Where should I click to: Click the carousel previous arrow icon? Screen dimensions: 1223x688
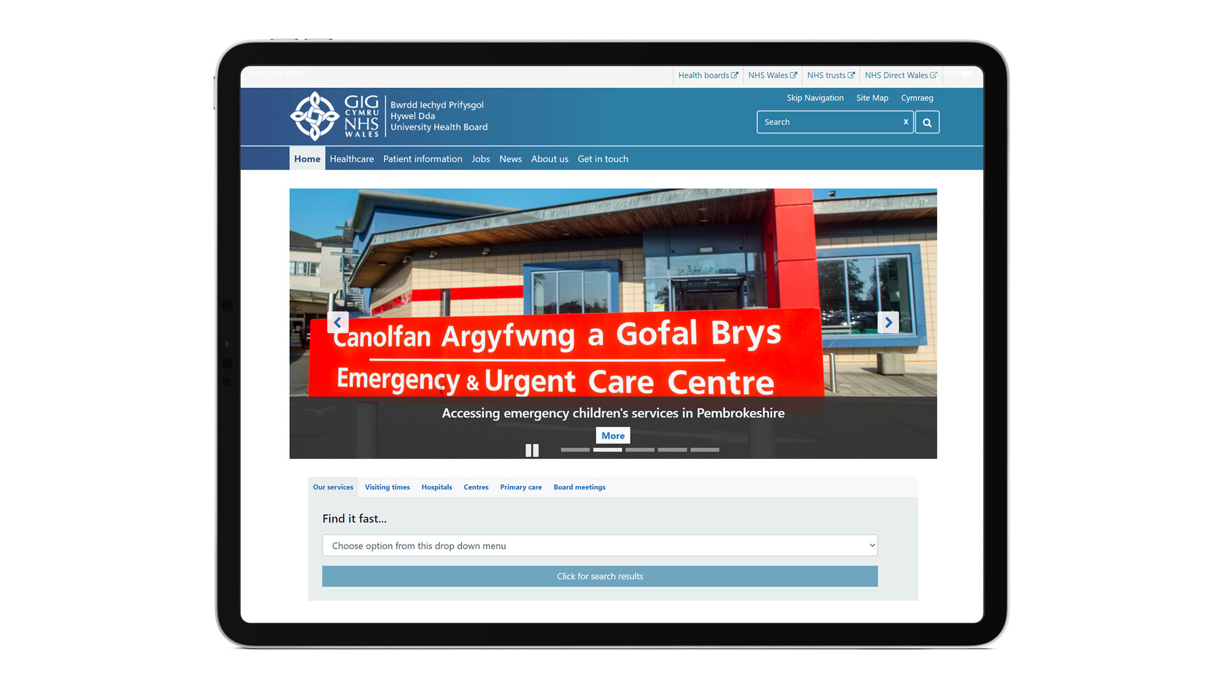click(x=338, y=322)
